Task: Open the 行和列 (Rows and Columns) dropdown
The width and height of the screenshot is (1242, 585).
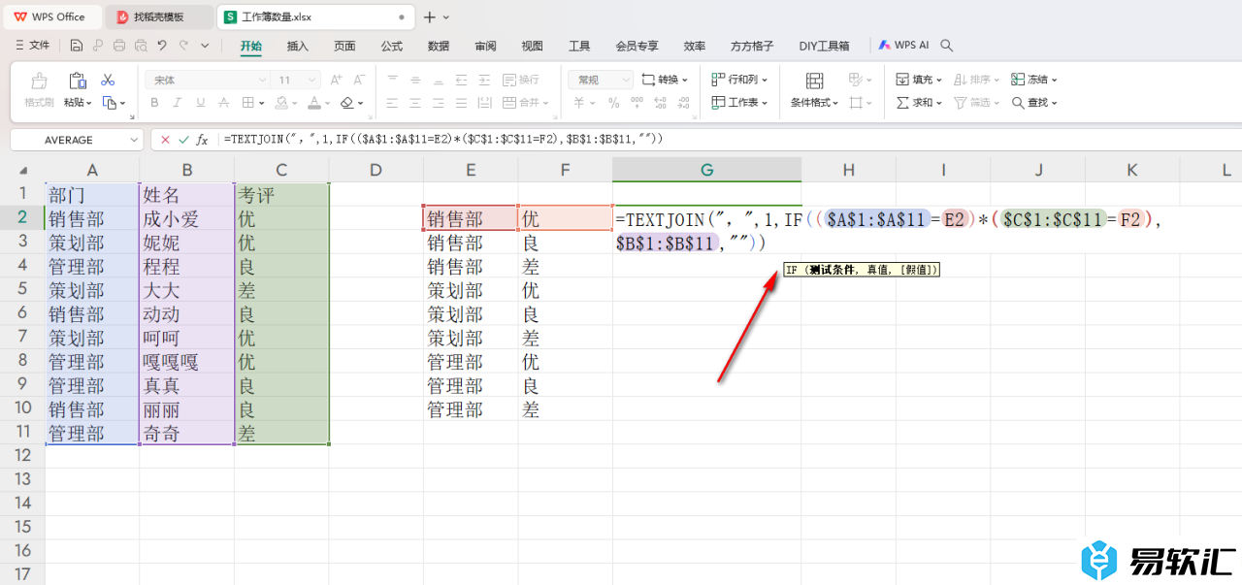Action: pos(739,80)
